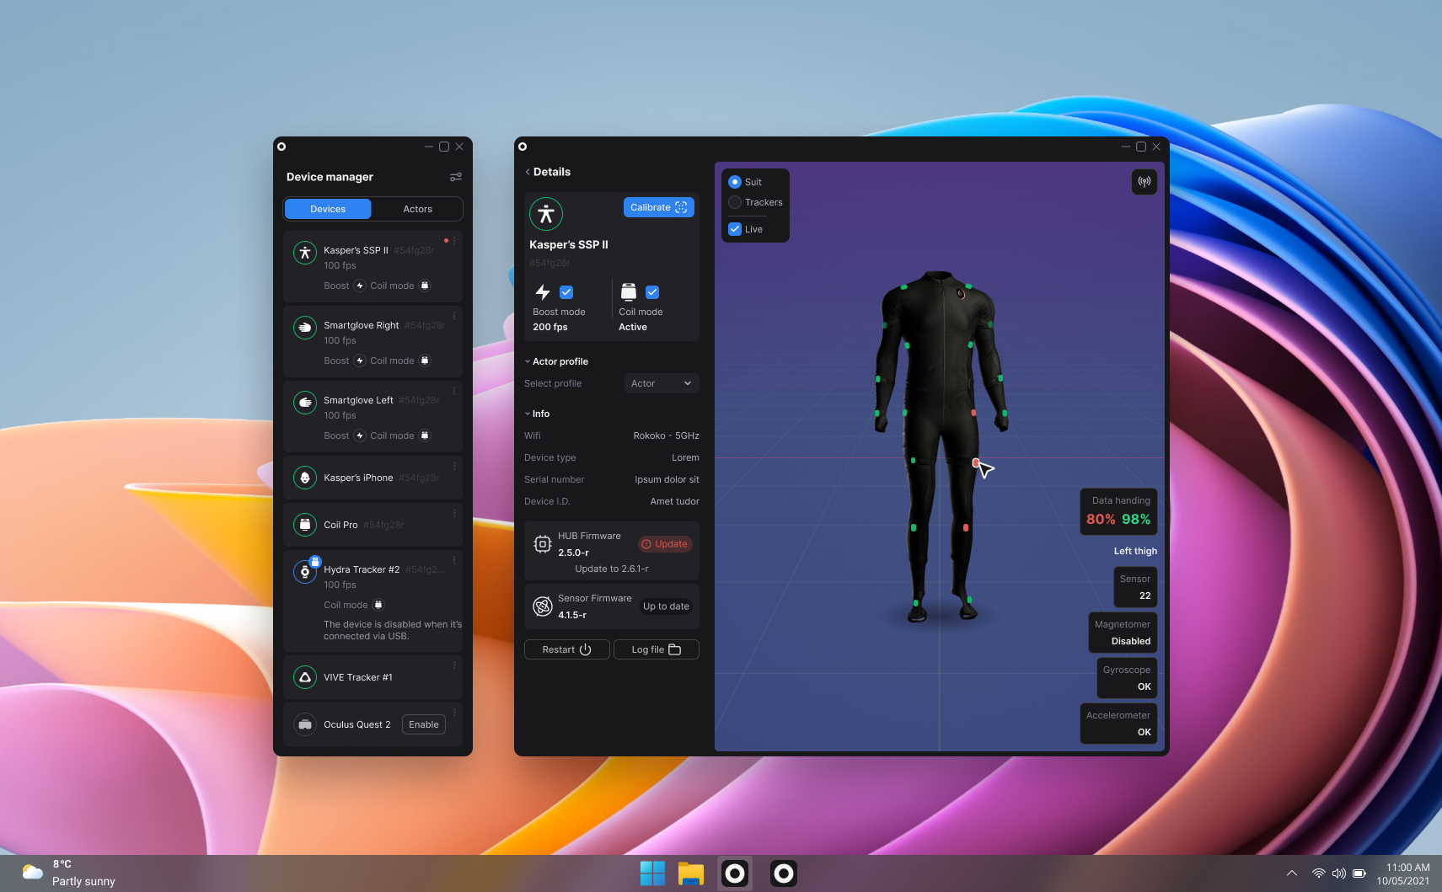Open the options menu for Smartglove Left
Viewport: 1442px width, 892px height.
(x=454, y=391)
